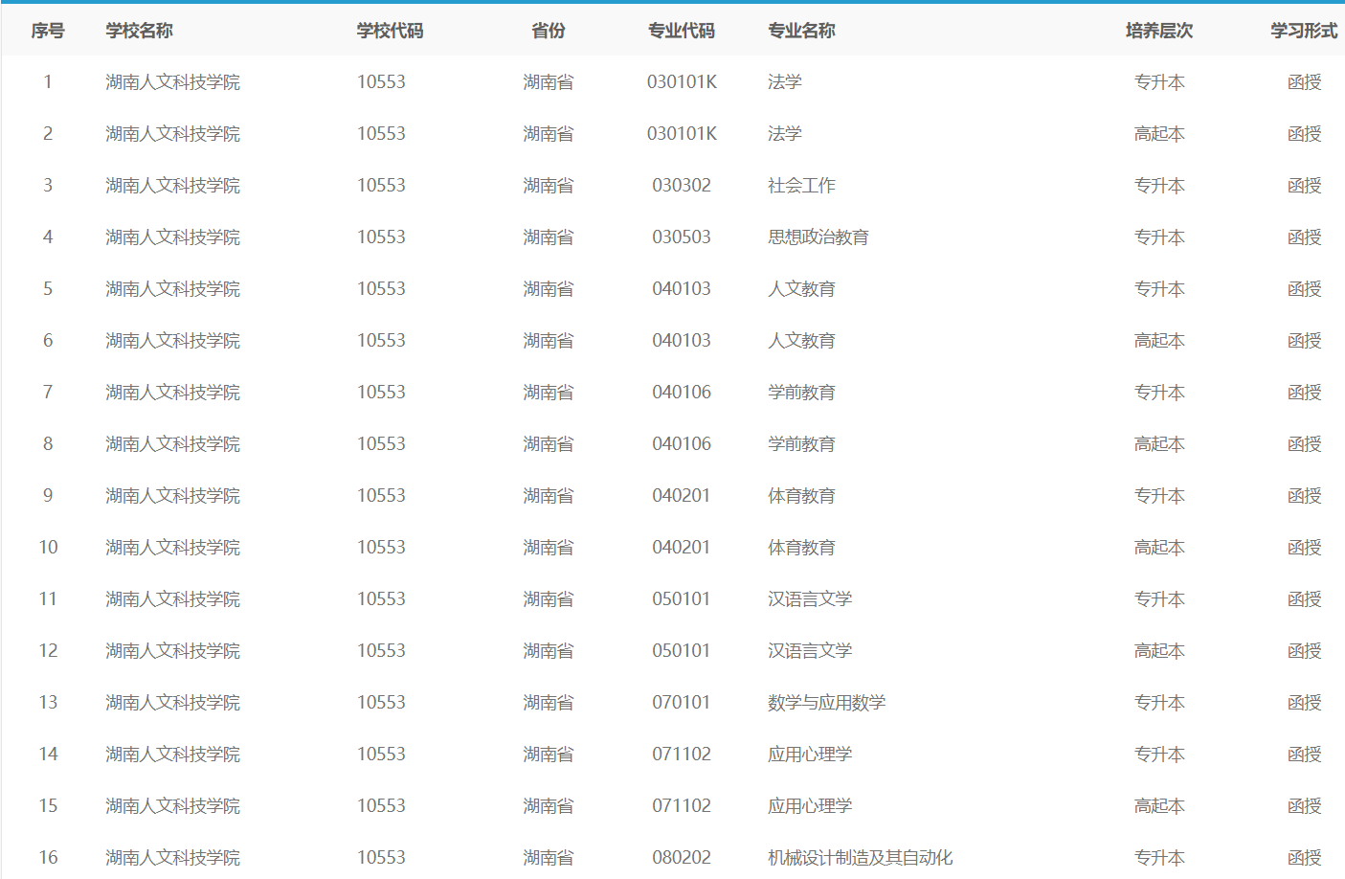1345x879 pixels.
Task: Click major code 040106 in row 8
Action: (x=682, y=444)
